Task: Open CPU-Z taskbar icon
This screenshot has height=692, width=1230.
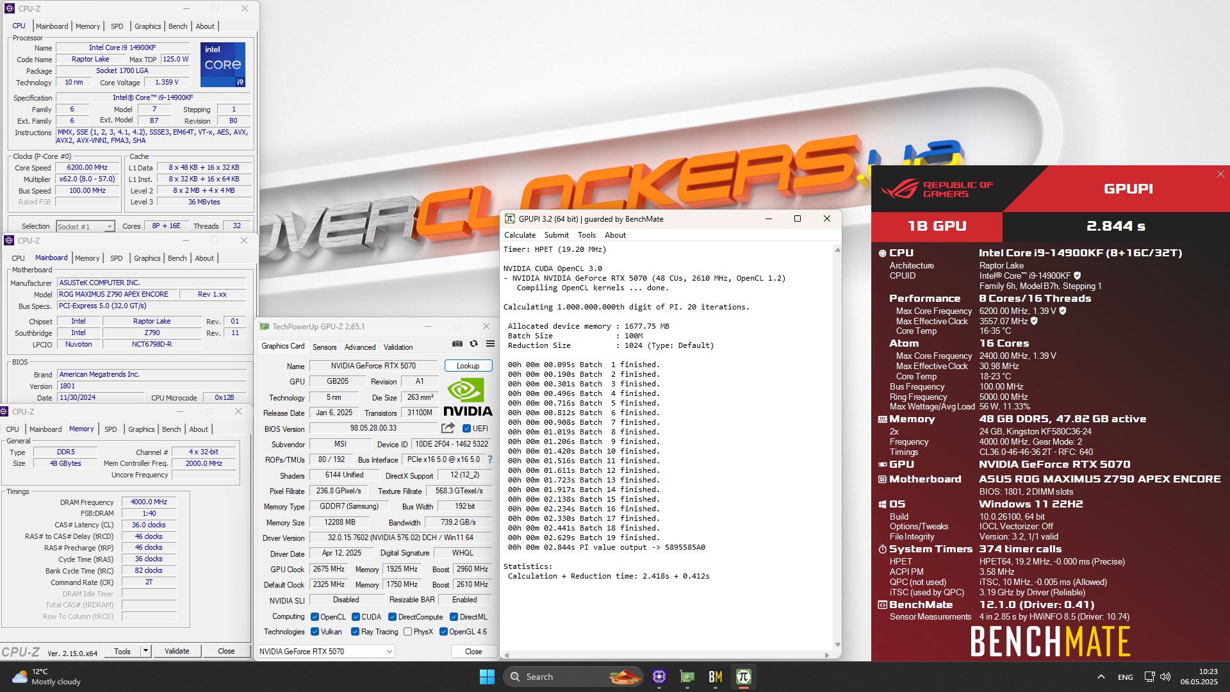Action: [659, 677]
